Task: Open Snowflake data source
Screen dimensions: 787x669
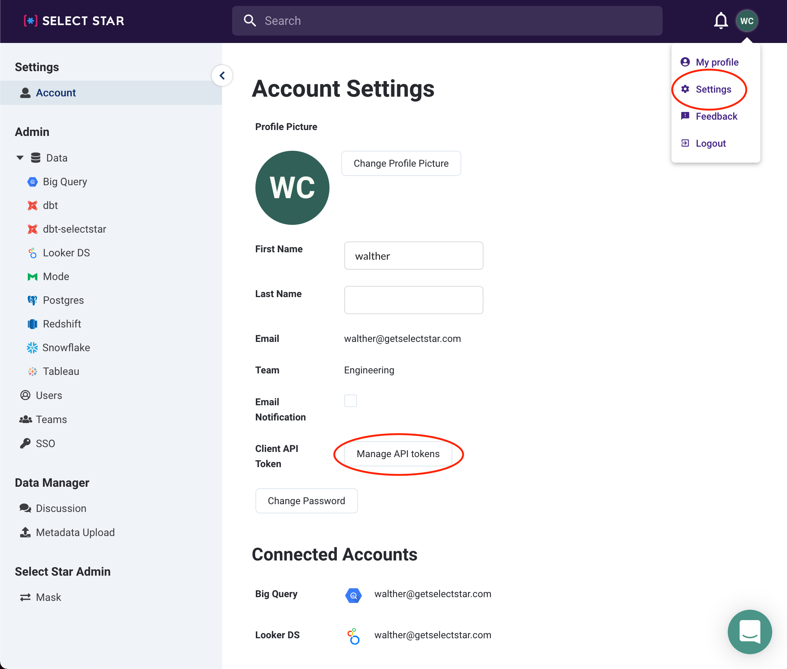Action: click(66, 348)
